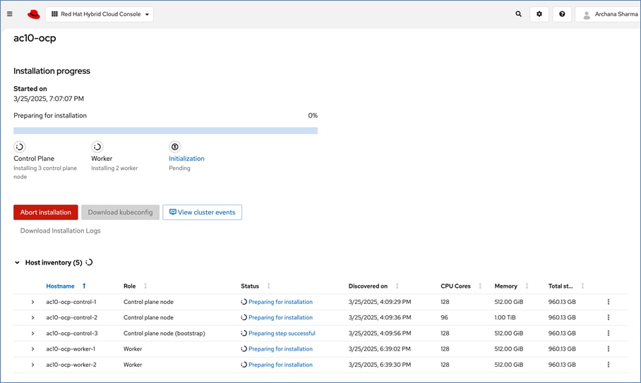Click hostname ac10-ocp-worker-2
The width and height of the screenshot is (641, 383).
71,365
